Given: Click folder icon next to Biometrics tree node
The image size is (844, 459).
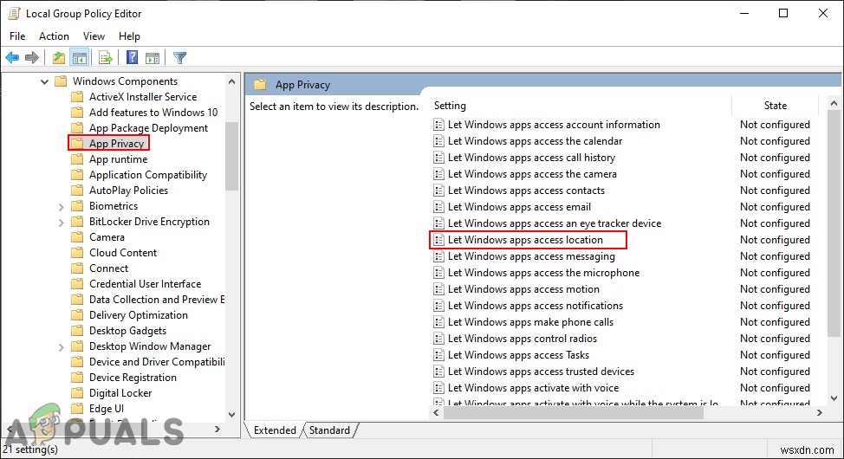Looking at the screenshot, I should coord(77,206).
